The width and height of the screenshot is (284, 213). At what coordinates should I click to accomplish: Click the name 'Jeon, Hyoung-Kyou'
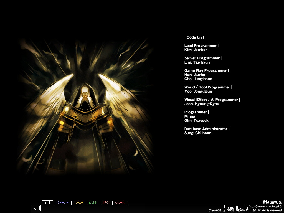[202, 104]
